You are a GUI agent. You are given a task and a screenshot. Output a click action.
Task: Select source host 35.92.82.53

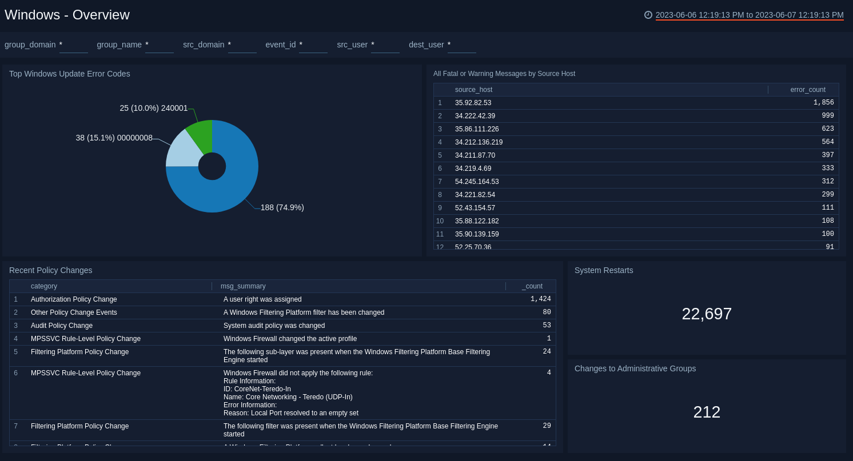pos(473,103)
